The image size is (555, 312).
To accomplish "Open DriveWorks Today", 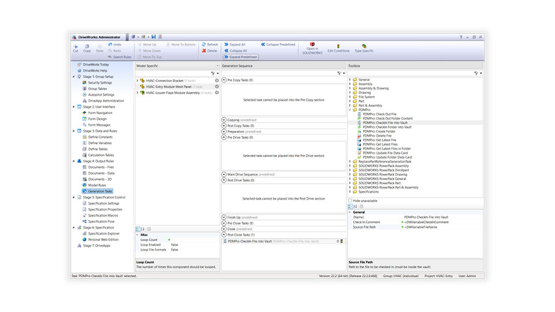I will [96, 65].
